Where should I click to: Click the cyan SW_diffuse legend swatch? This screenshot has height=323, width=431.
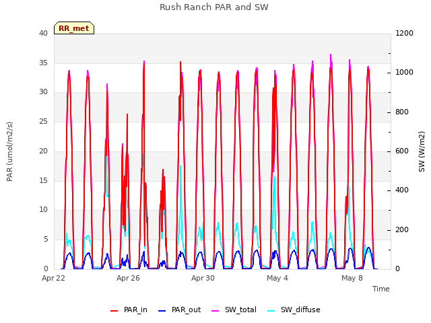[x=271, y=311]
